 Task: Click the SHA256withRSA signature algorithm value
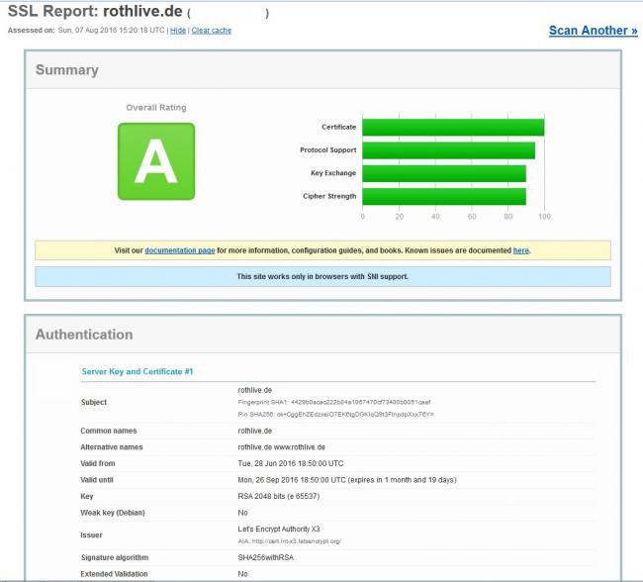point(266,557)
